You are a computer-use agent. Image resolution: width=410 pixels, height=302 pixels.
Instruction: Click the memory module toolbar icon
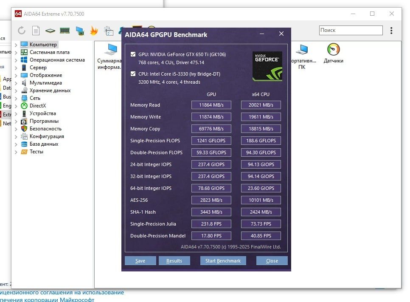click(x=65, y=31)
